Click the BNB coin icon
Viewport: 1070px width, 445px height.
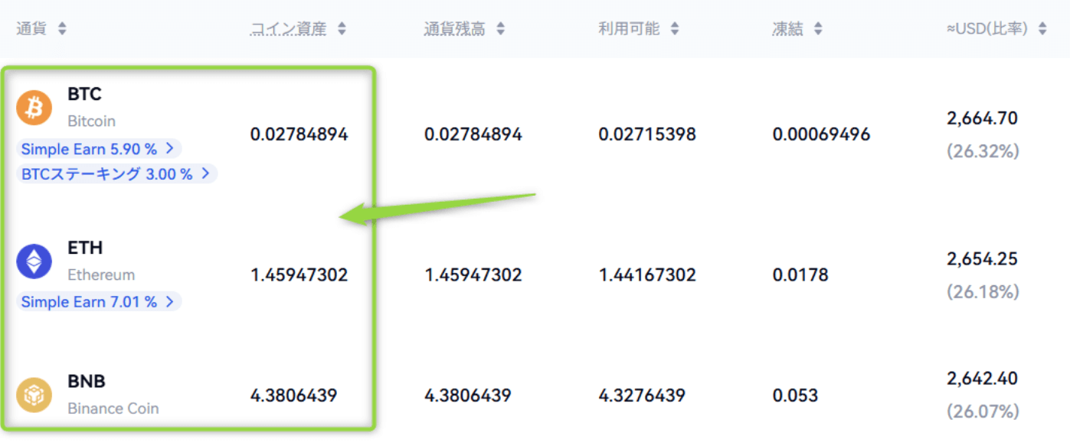point(34,395)
